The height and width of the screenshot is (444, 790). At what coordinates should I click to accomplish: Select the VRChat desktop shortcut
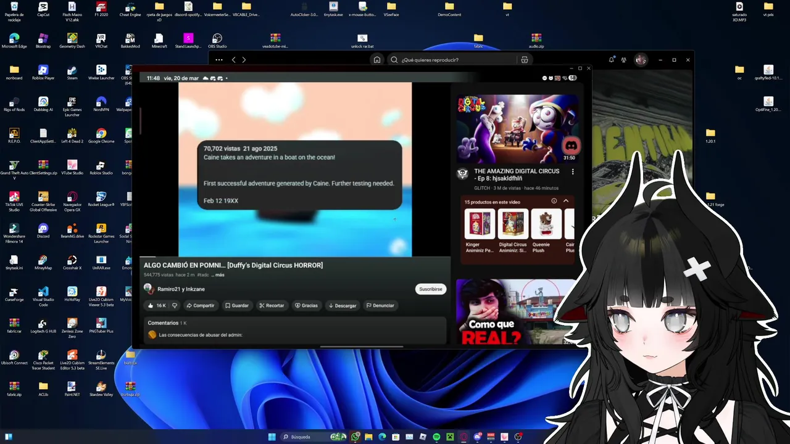coord(101,41)
